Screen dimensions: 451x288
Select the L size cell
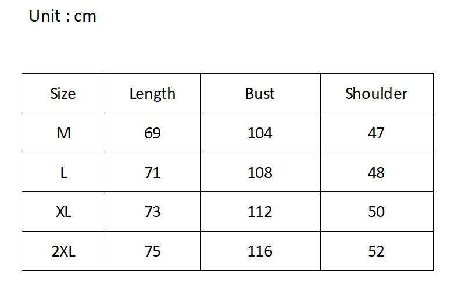click(x=63, y=173)
